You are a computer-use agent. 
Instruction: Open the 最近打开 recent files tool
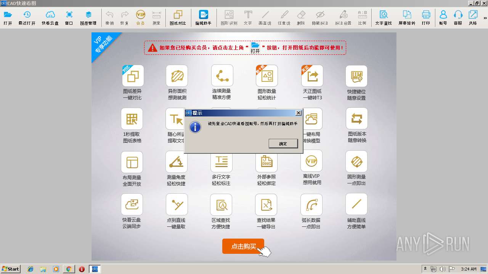pyautogui.click(x=27, y=18)
